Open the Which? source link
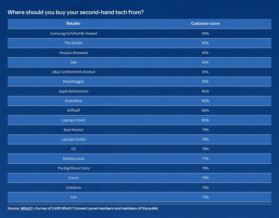The image size is (279, 218). (27, 208)
